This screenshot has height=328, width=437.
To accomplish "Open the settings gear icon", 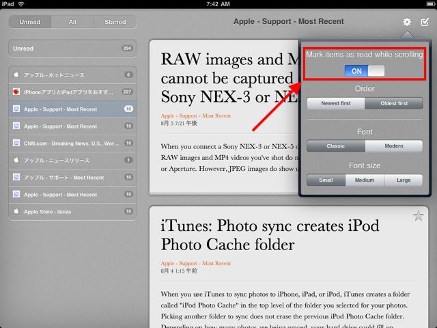I will (407, 22).
